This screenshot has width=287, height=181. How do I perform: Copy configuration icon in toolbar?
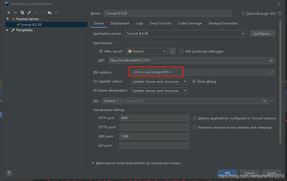[x=22, y=13]
